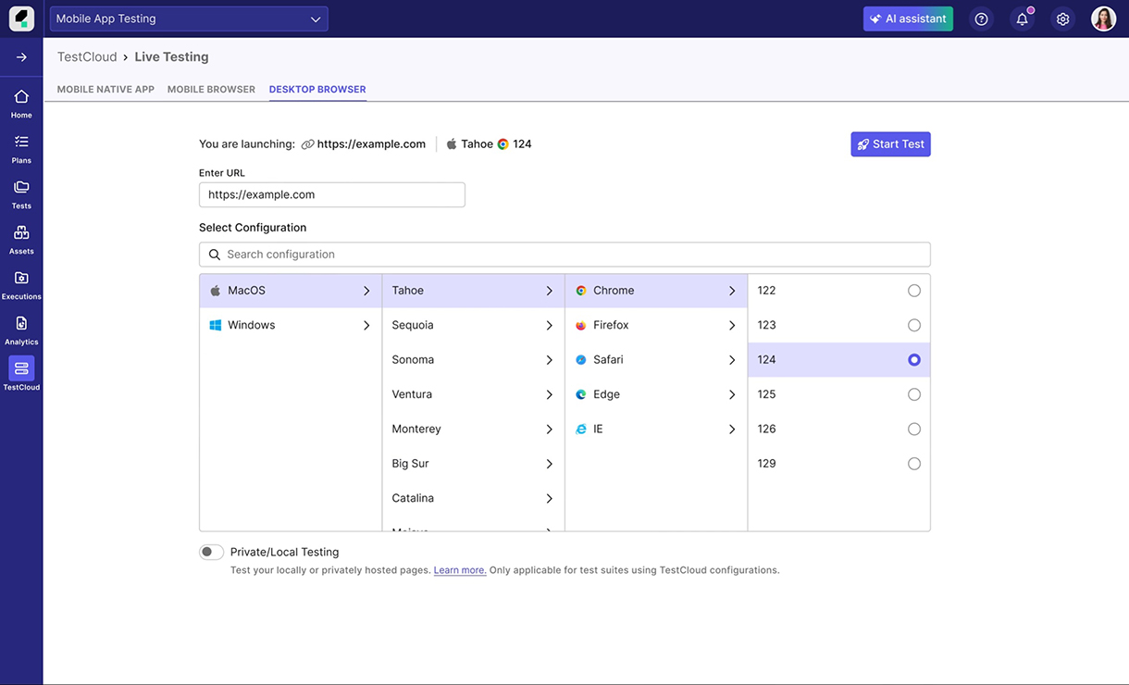Screen dimensions: 1129x685
Task: Click the link icon next to launching URL
Action: [x=307, y=144]
